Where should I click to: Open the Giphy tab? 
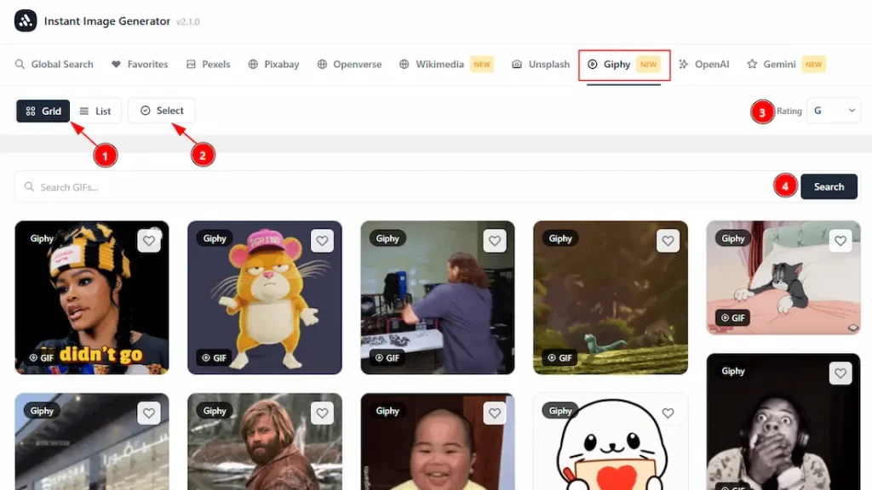pyautogui.click(x=615, y=64)
